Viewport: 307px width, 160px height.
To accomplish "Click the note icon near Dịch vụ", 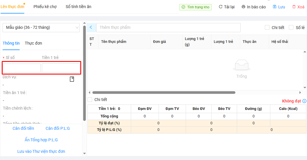I will (72, 79).
